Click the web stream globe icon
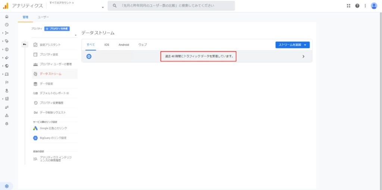This screenshot has height=190, width=382. pyautogui.click(x=89, y=56)
